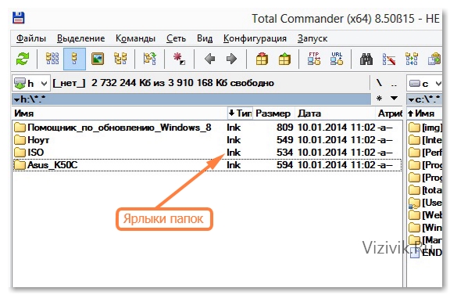The height and width of the screenshot is (295, 450).
Task: Sort files by Дата column header
Action: [309, 113]
